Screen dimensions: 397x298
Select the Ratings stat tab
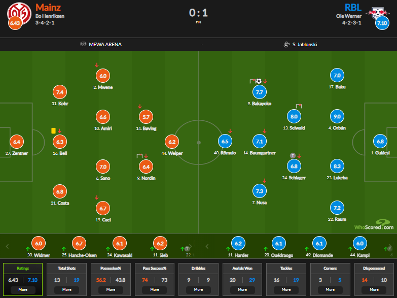point(23,280)
